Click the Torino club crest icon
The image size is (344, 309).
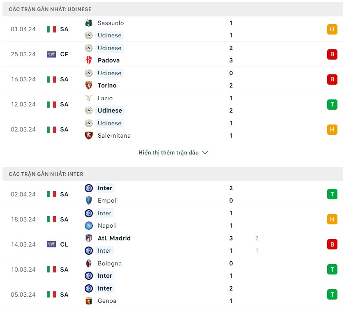[89, 85]
